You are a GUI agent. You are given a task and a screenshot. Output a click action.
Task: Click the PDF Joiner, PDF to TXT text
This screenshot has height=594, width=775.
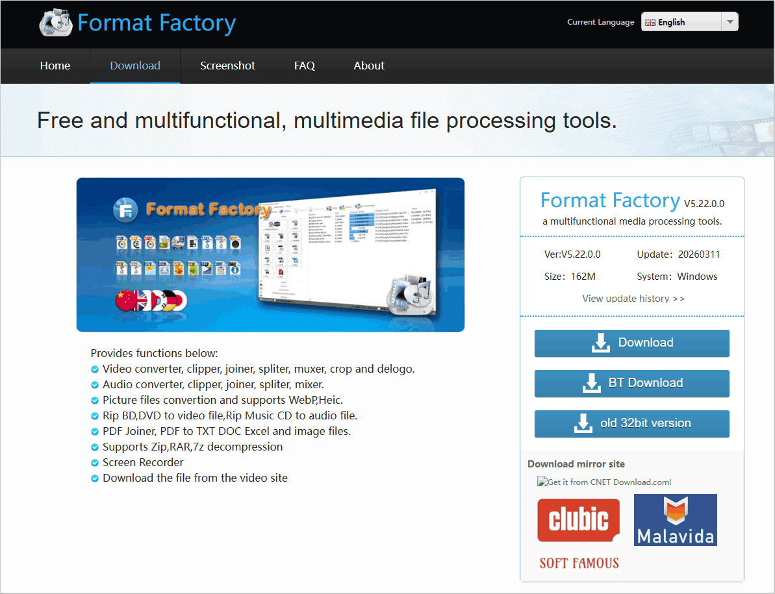(226, 432)
